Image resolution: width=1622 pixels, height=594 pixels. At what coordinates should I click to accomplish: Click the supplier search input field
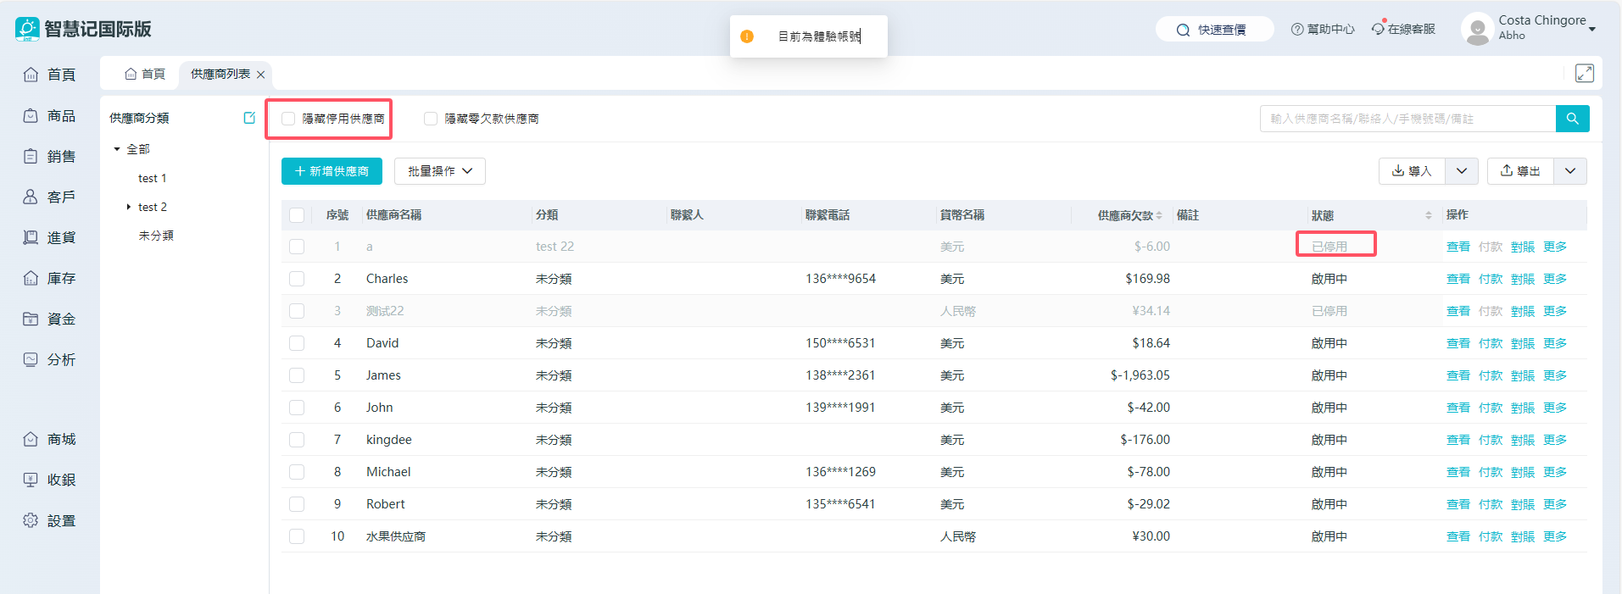coord(1407,119)
